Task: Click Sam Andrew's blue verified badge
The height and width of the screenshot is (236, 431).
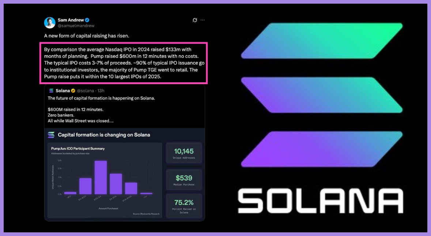Action: point(87,20)
